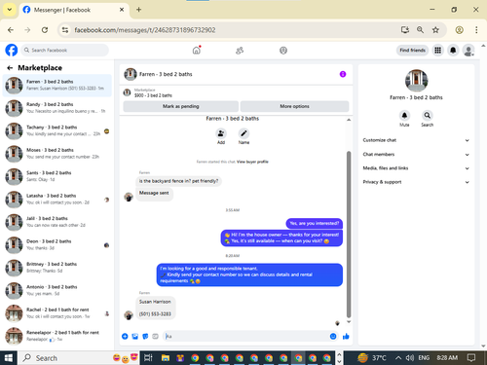Add people to the chat

point(221,133)
